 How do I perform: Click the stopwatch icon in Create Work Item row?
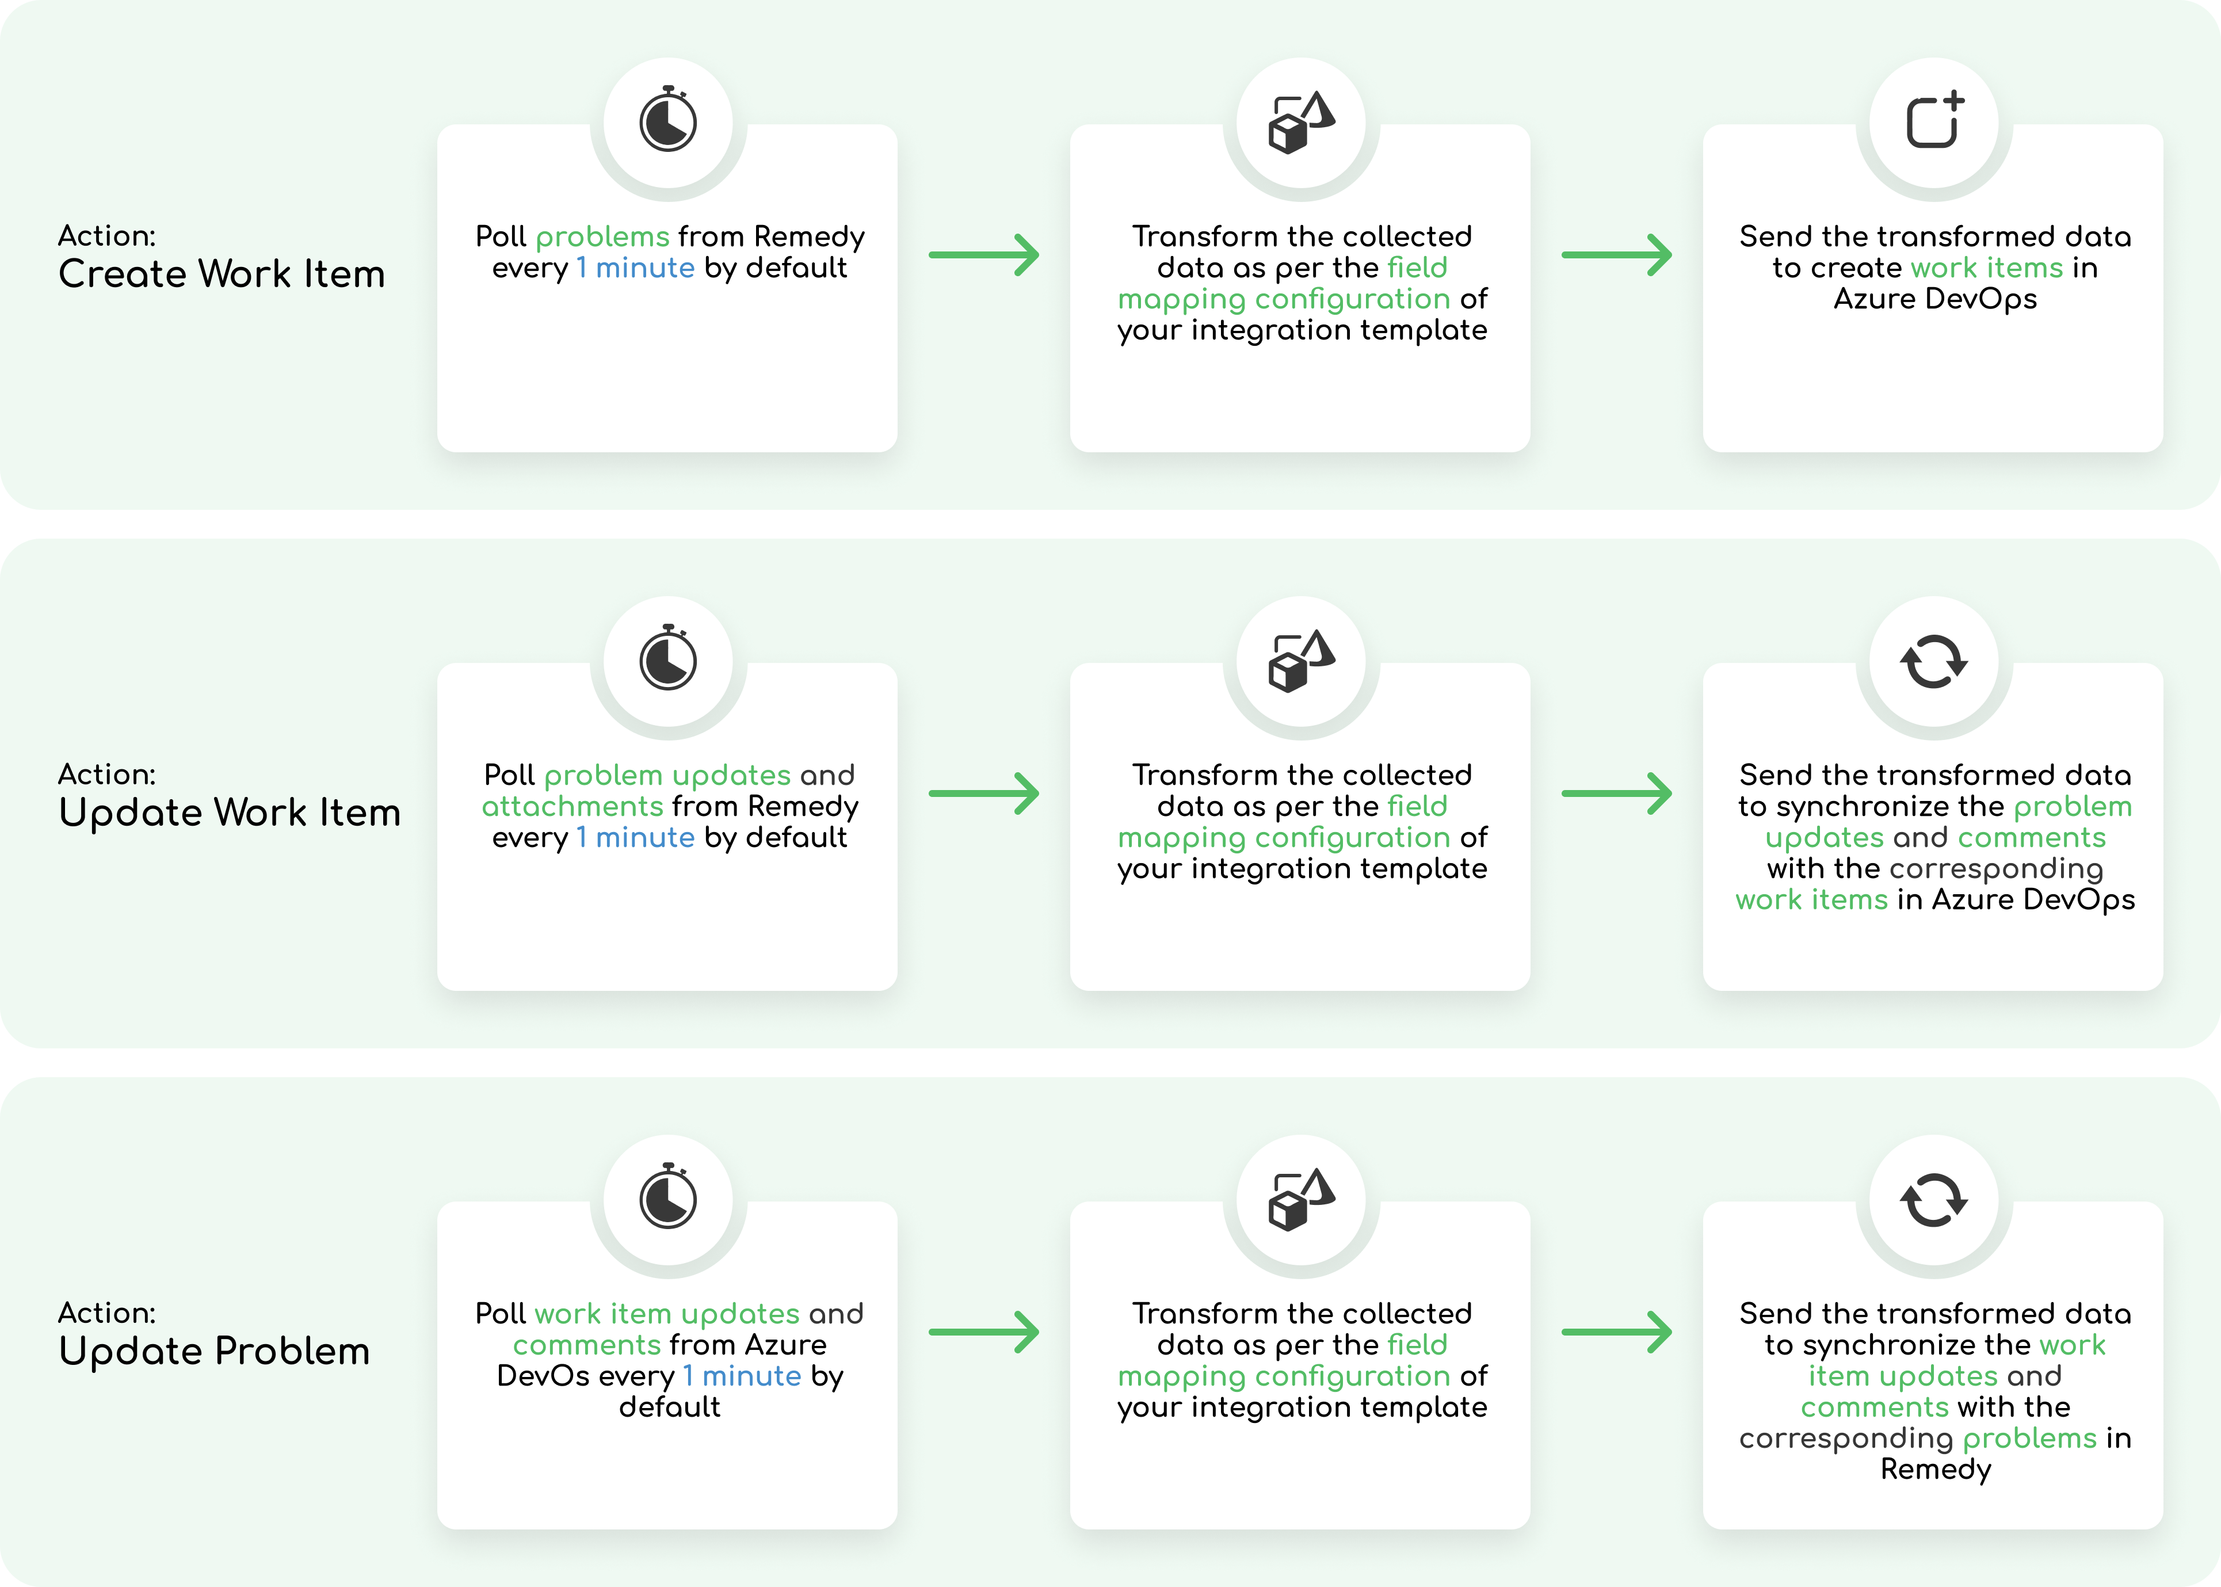[x=669, y=121]
